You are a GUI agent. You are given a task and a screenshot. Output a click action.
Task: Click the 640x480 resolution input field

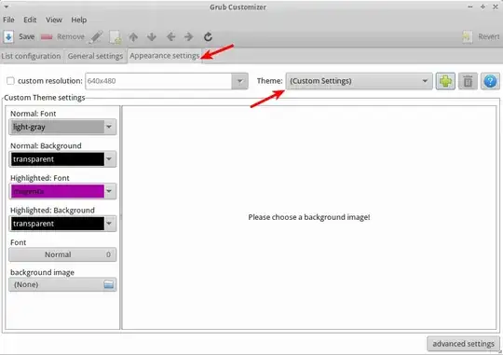[158, 81]
